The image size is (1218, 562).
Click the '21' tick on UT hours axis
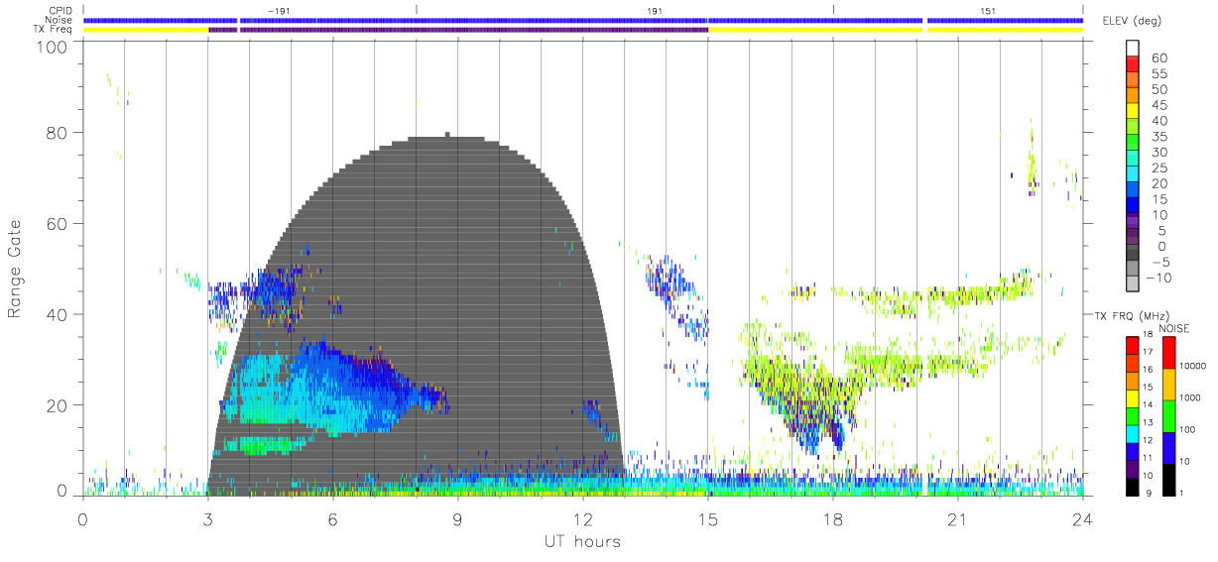[x=958, y=519]
